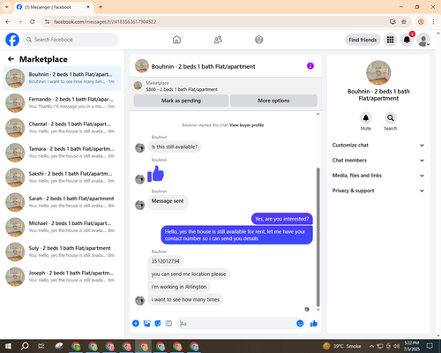Open weather widget showing 39°C Smoke
This screenshot has width=441, height=353.
(341, 346)
